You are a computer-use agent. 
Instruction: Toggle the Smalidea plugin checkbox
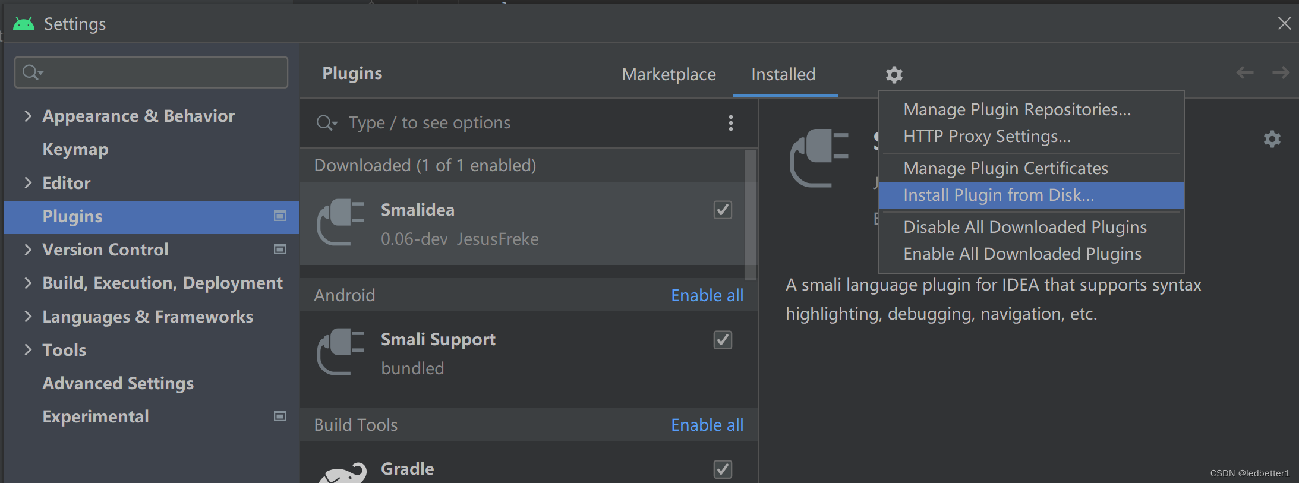(723, 210)
